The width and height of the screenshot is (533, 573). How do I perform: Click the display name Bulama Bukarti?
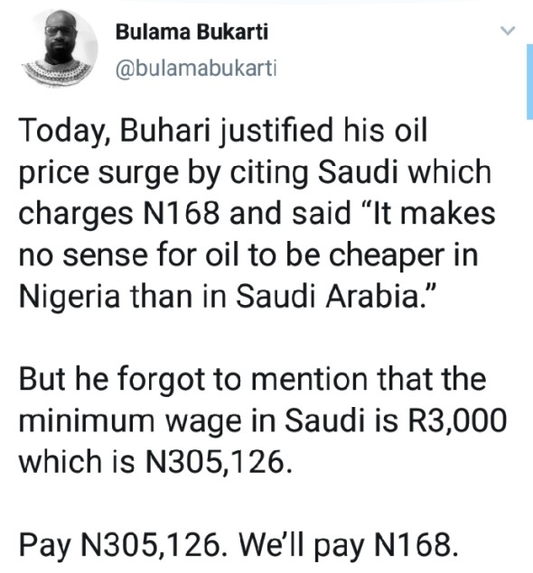[x=192, y=32]
